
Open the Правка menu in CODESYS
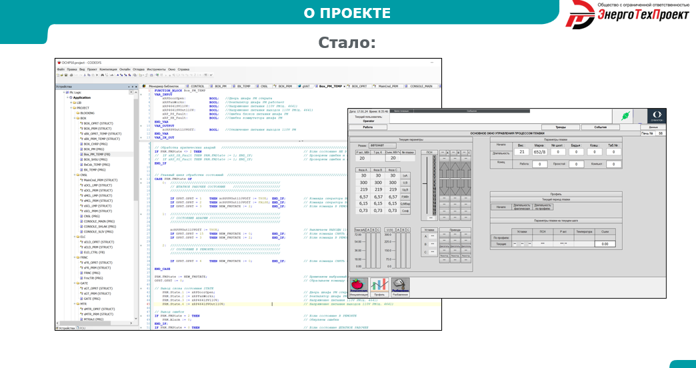pos(72,69)
